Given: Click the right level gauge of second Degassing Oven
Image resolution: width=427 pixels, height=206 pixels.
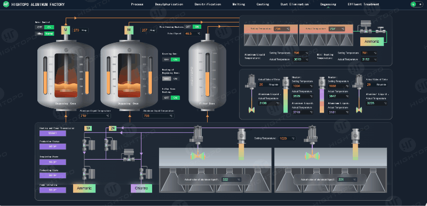Looking at the screenshot, I should coord(151,76).
